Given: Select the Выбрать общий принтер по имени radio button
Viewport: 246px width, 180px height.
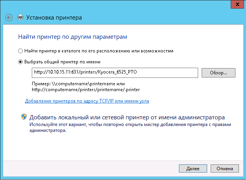Looking at the screenshot, I should click(x=20, y=62).
